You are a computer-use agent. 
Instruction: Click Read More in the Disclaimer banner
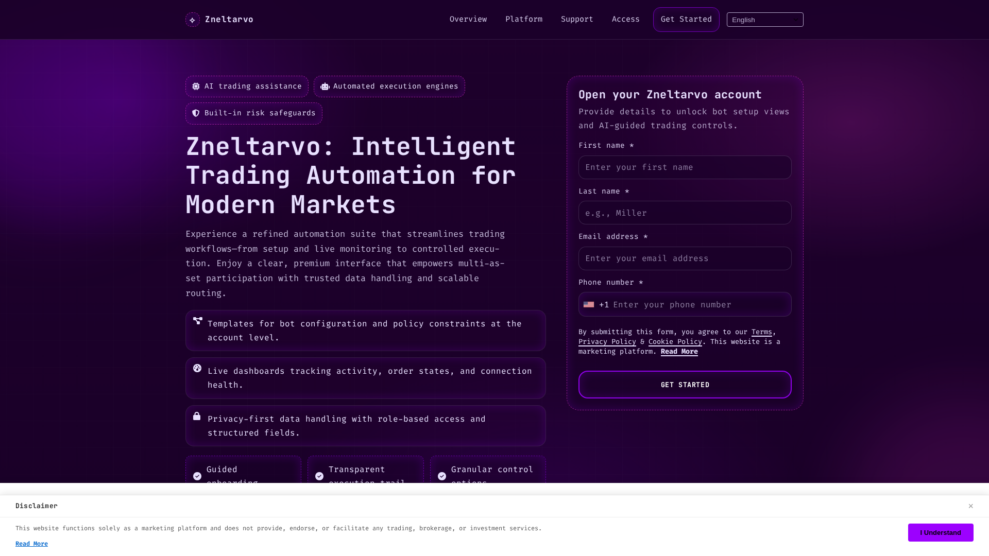31,544
